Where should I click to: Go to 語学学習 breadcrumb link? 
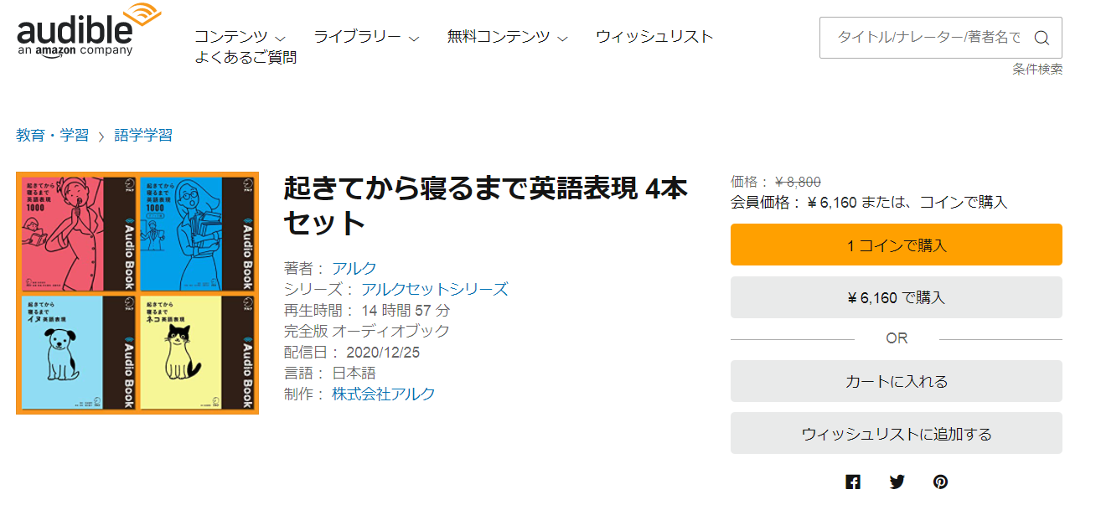point(143,136)
